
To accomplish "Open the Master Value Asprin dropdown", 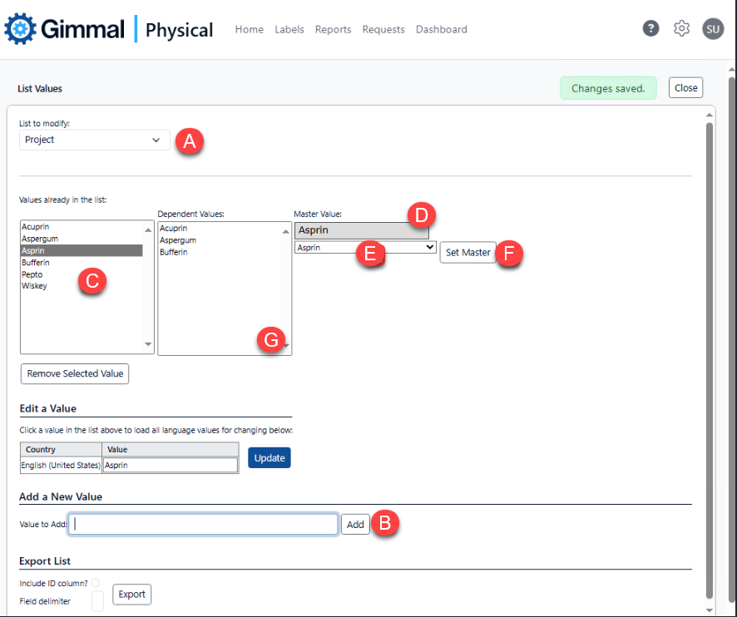I will [365, 247].
